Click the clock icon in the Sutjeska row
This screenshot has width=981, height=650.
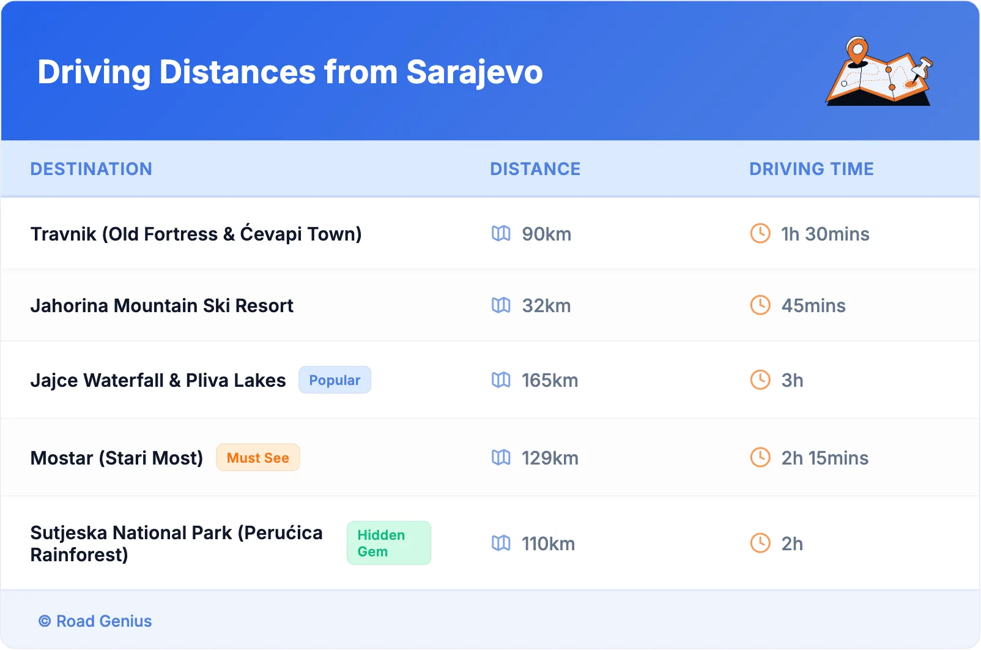tap(760, 543)
